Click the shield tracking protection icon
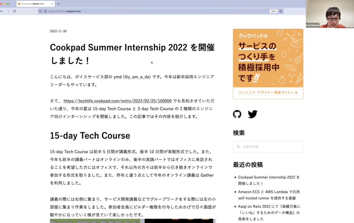The width and height of the screenshot is (354, 223). pos(41,11)
